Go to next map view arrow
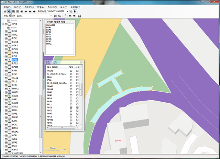 click(x=34, y=11)
